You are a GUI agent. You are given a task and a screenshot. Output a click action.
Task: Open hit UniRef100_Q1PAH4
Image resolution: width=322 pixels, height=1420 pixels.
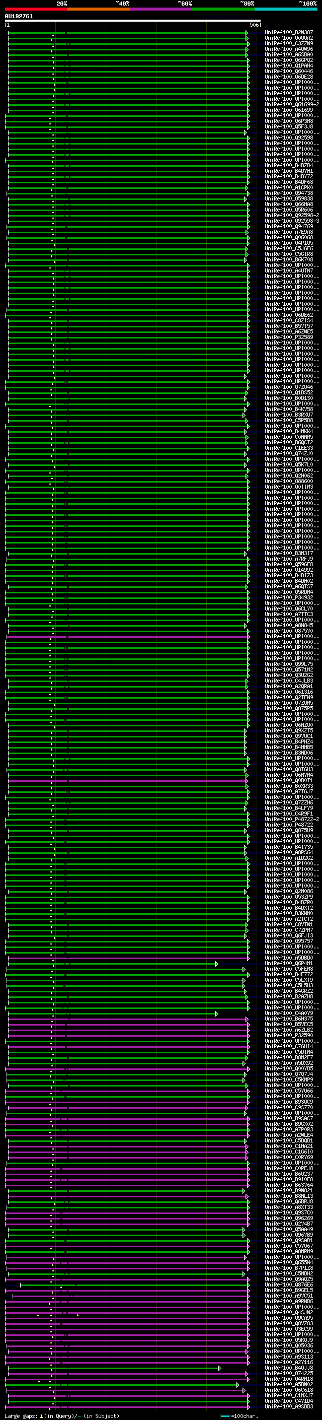tap(289, 65)
